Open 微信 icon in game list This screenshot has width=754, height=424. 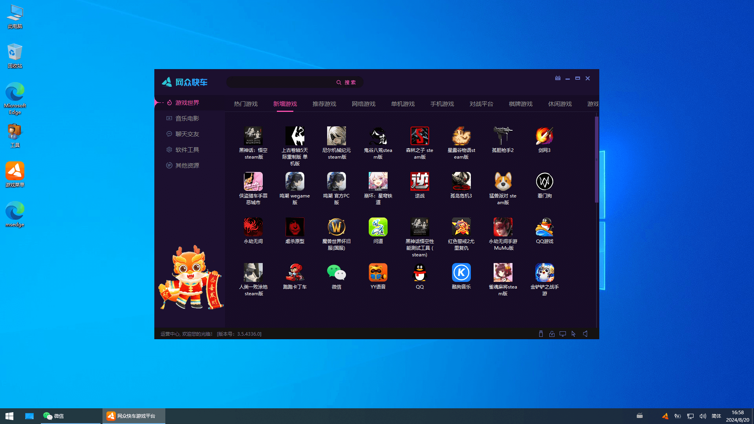click(337, 272)
